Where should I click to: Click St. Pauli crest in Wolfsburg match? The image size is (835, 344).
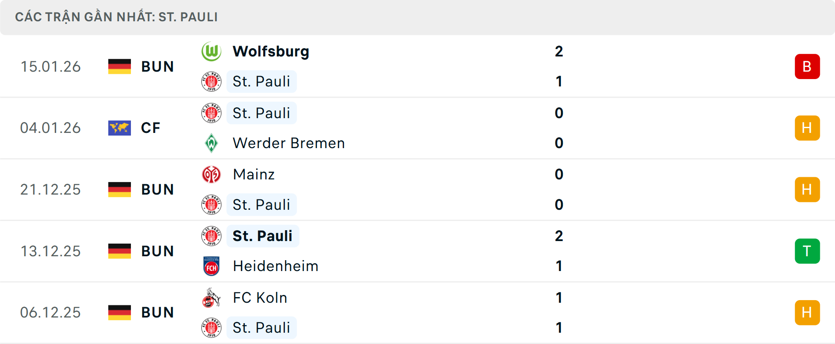tap(211, 82)
